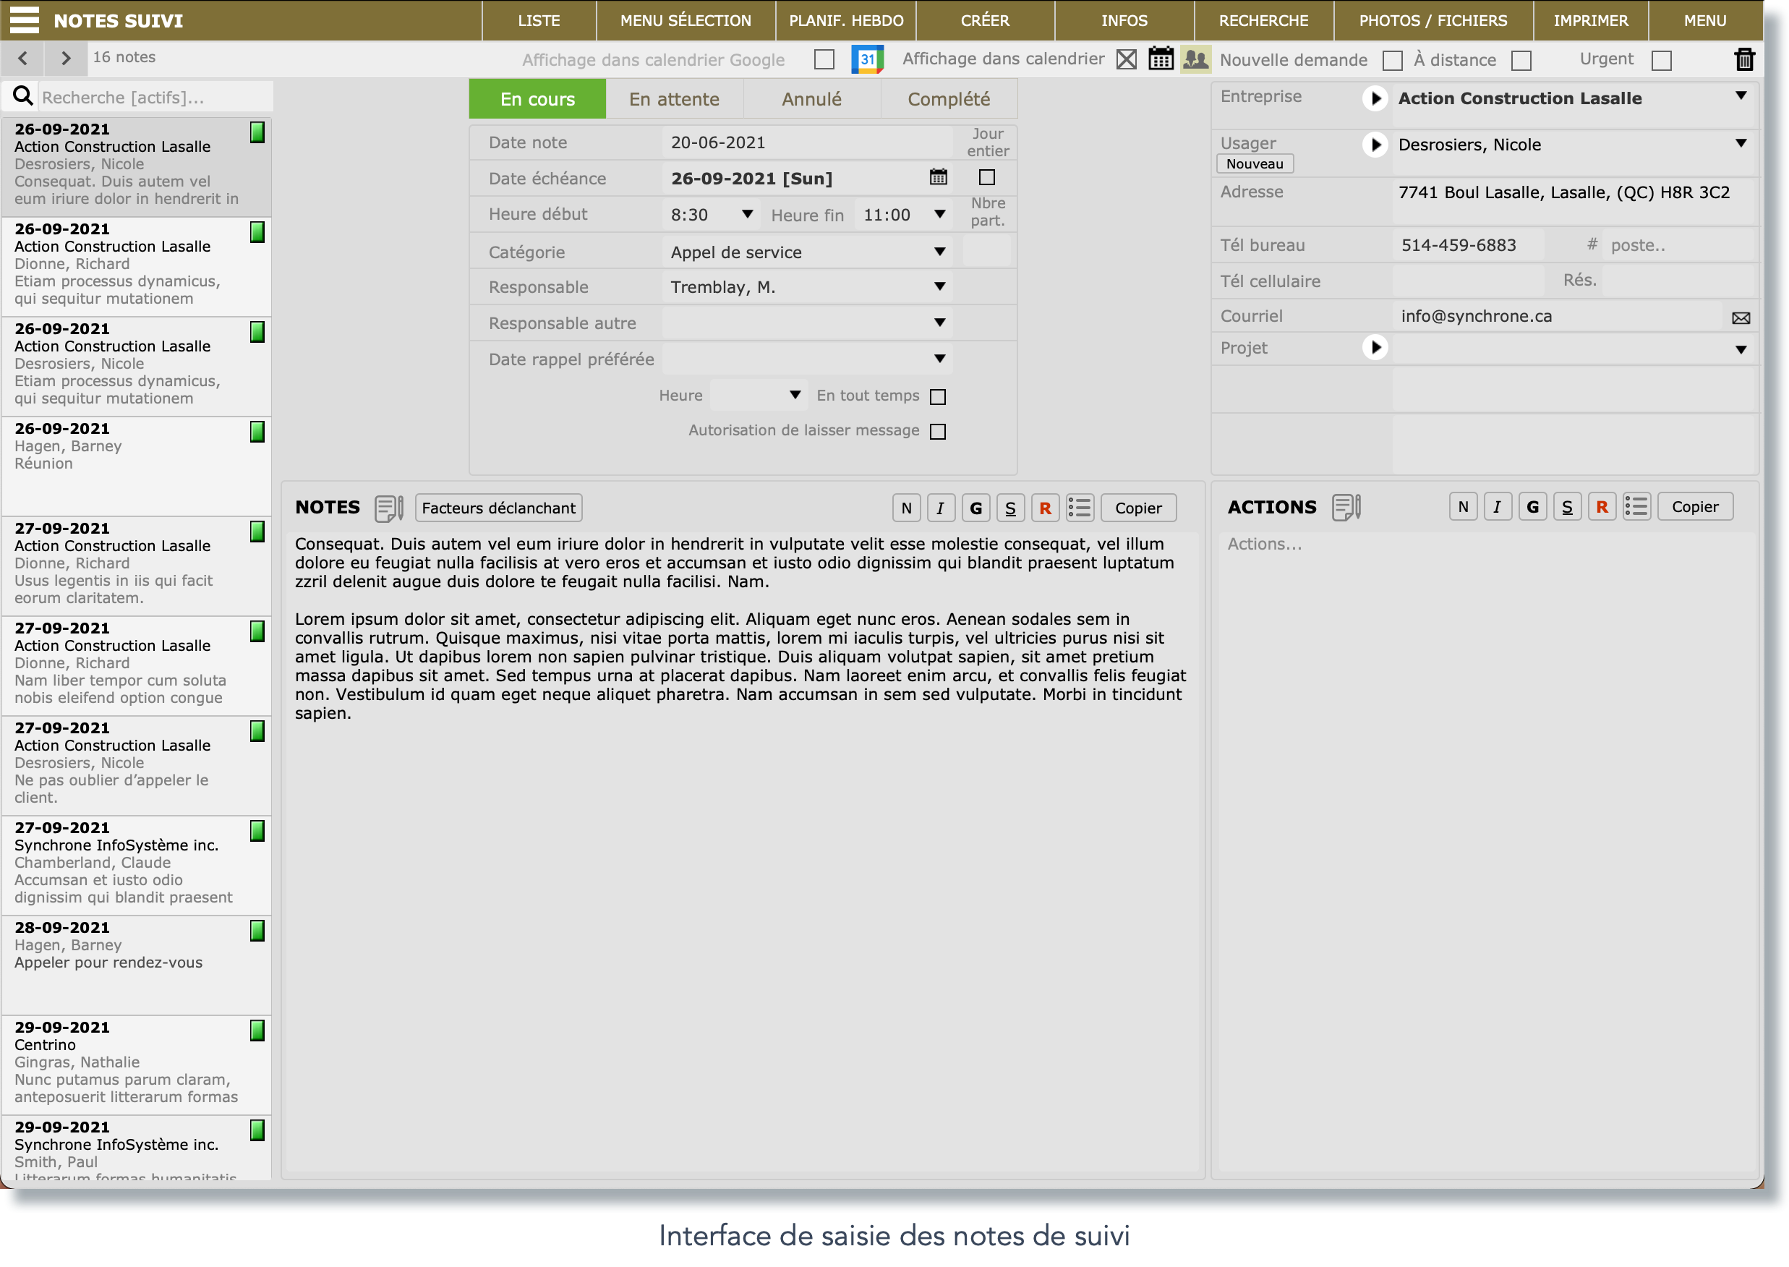
Task: Expand the Catégorie dropdown
Action: 939,251
